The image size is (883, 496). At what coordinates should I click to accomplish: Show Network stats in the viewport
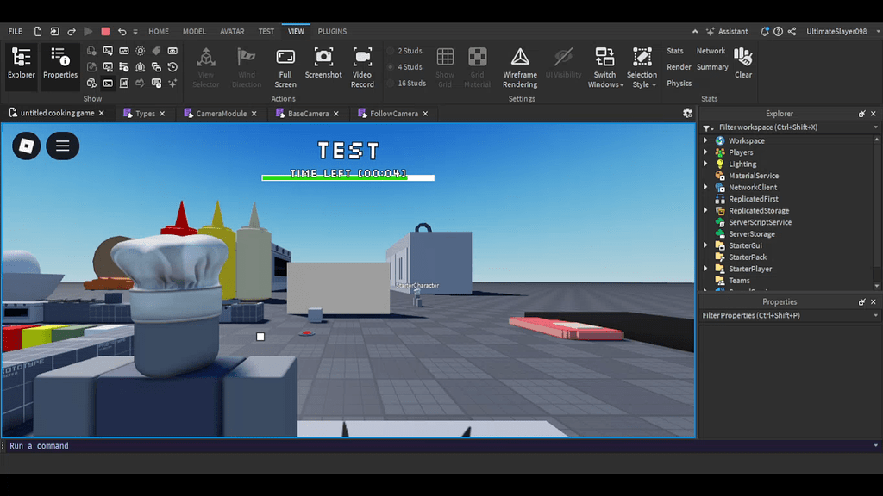tap(711, 50)
